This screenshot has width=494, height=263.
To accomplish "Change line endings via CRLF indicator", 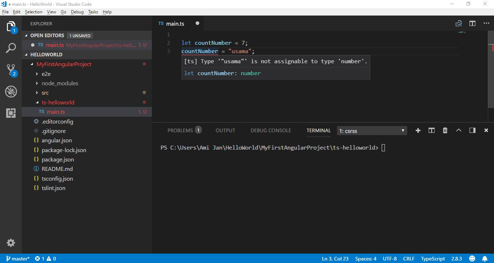I will 409,259.
